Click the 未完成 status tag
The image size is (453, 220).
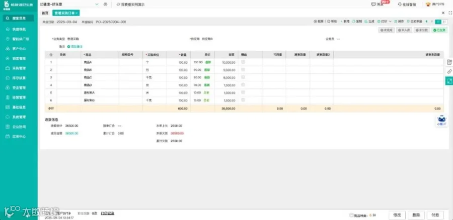386,30
